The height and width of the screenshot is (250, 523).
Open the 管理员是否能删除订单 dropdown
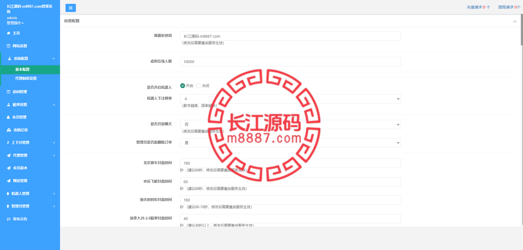click(x=290, y=143)
